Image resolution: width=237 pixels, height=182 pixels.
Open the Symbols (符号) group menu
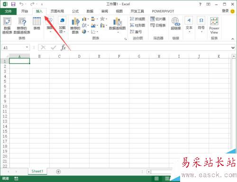201,25
